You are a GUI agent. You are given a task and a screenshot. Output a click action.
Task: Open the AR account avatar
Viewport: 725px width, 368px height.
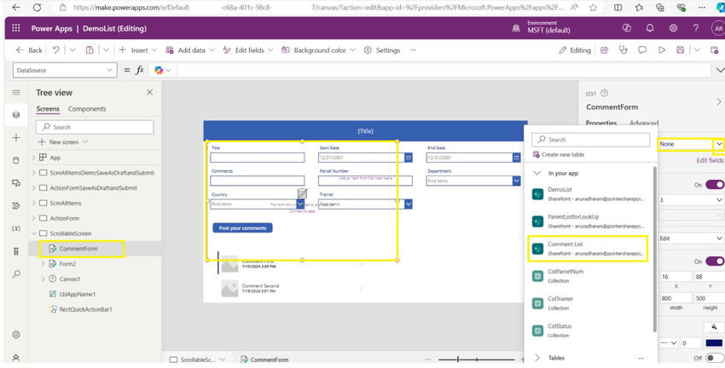click(718, 28)
